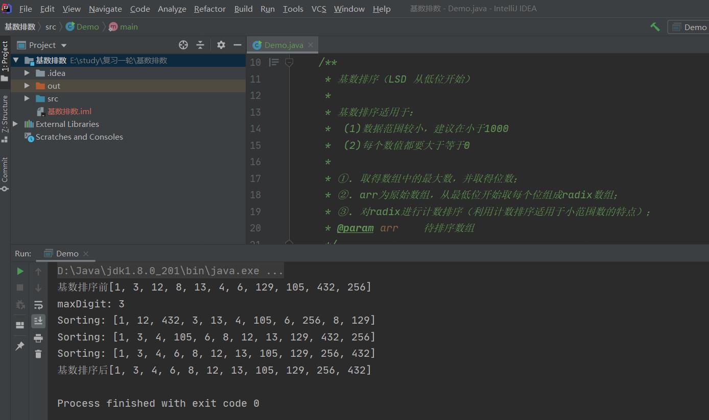The width and height of the screenshot is (709, 420).
Task: Select the Demo.java editor tab
Action: (x=283, y=45)
